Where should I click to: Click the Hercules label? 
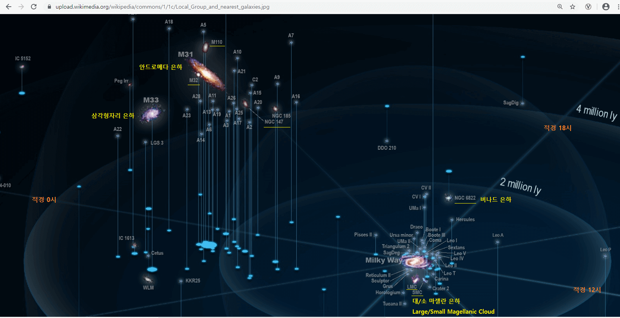point(465,220)
